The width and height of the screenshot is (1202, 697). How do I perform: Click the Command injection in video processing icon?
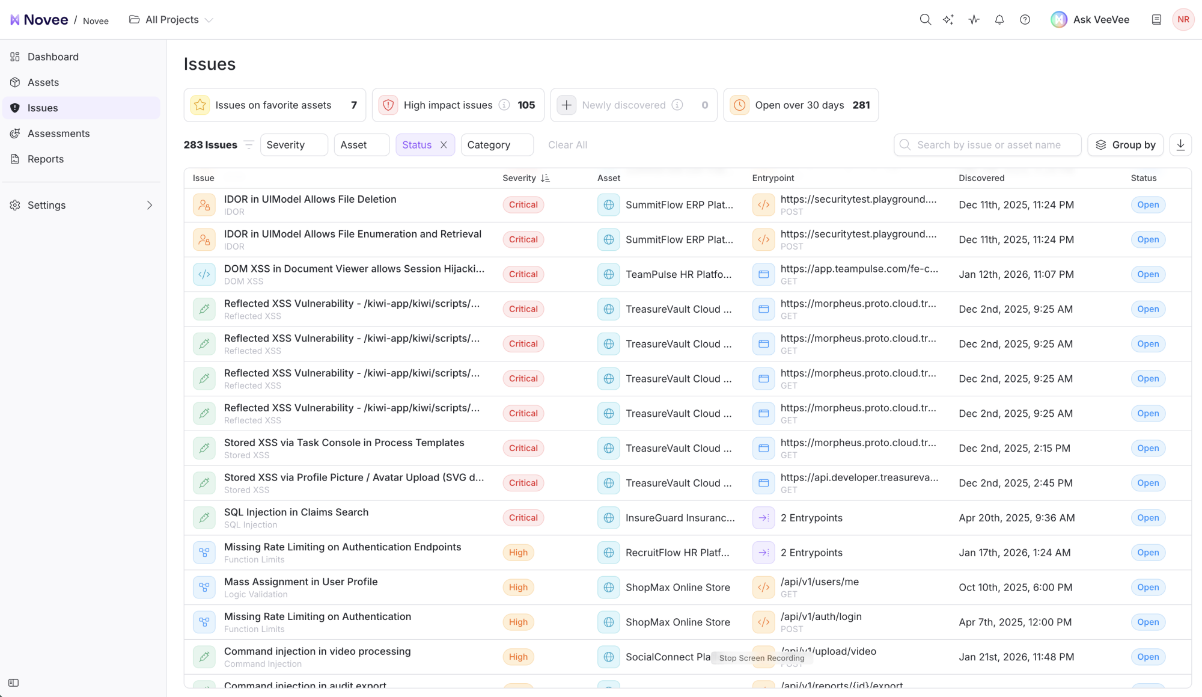tap(204, 657)
